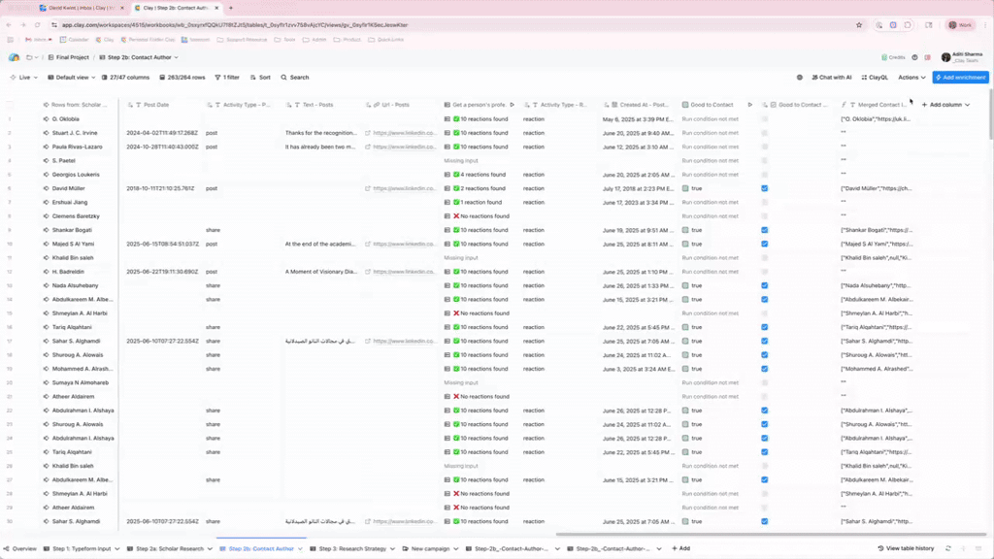Open Chat with AI
Image resolution: width=994 pixels, height=559 pixels.
click(830, 78)
